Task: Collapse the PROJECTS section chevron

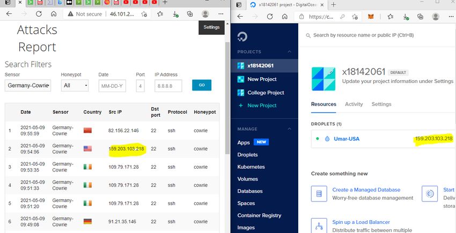Action: (289, 52)
